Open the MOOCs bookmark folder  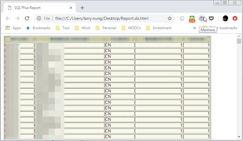[131, 28]
